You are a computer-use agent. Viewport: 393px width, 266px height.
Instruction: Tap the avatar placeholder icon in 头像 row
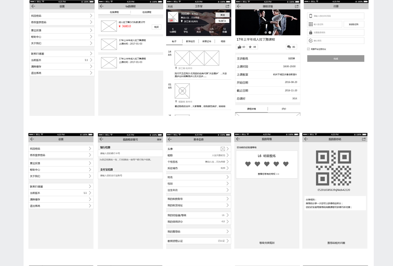click(222, 149)
